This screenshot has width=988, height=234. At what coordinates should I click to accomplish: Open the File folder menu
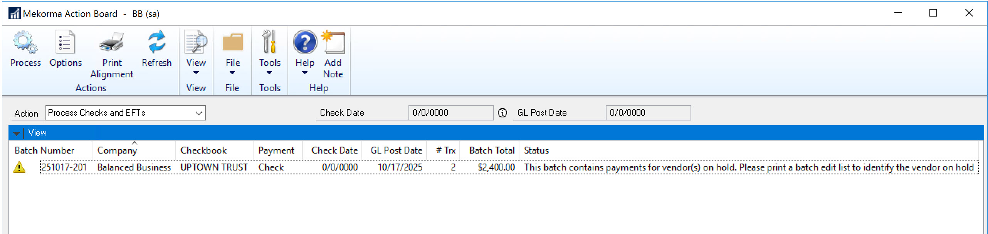232,43
